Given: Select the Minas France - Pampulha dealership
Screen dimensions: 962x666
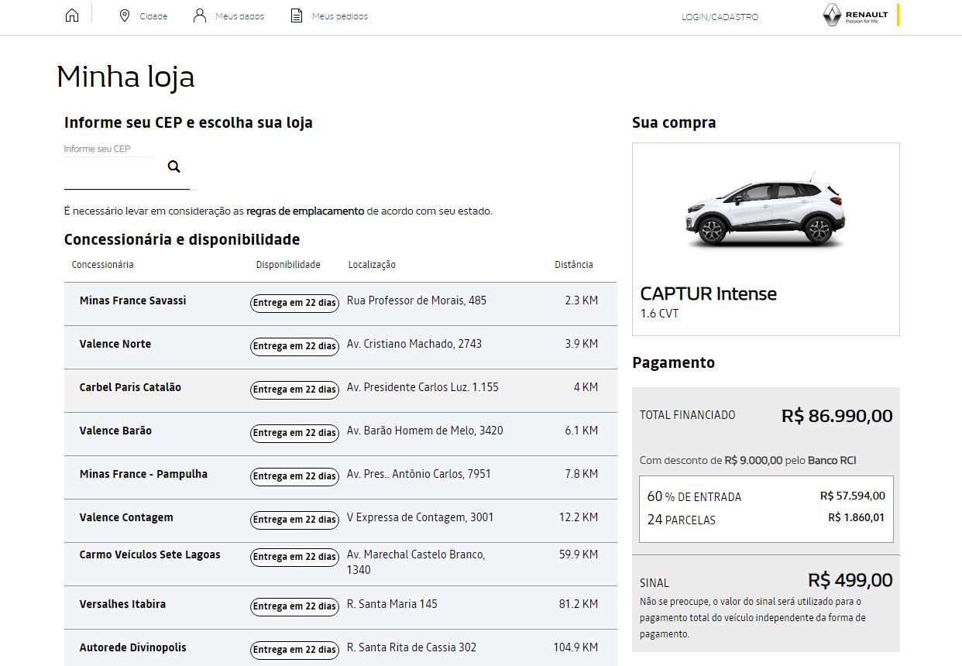Looking at the screenshot, I should pos(143,474).
